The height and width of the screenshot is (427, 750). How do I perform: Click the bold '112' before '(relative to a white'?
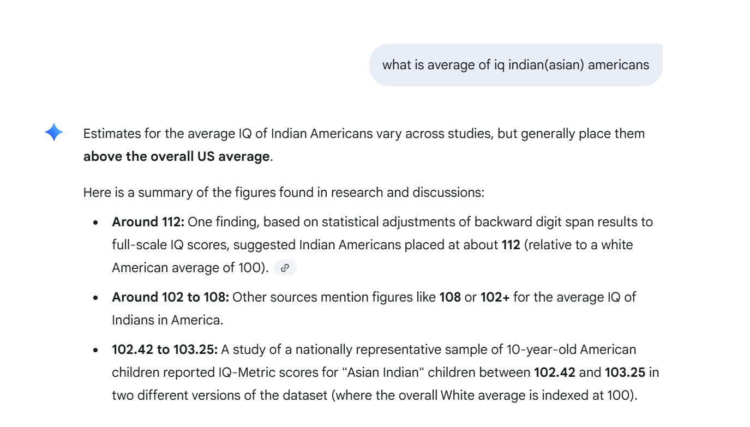click(x=511, y=245)
